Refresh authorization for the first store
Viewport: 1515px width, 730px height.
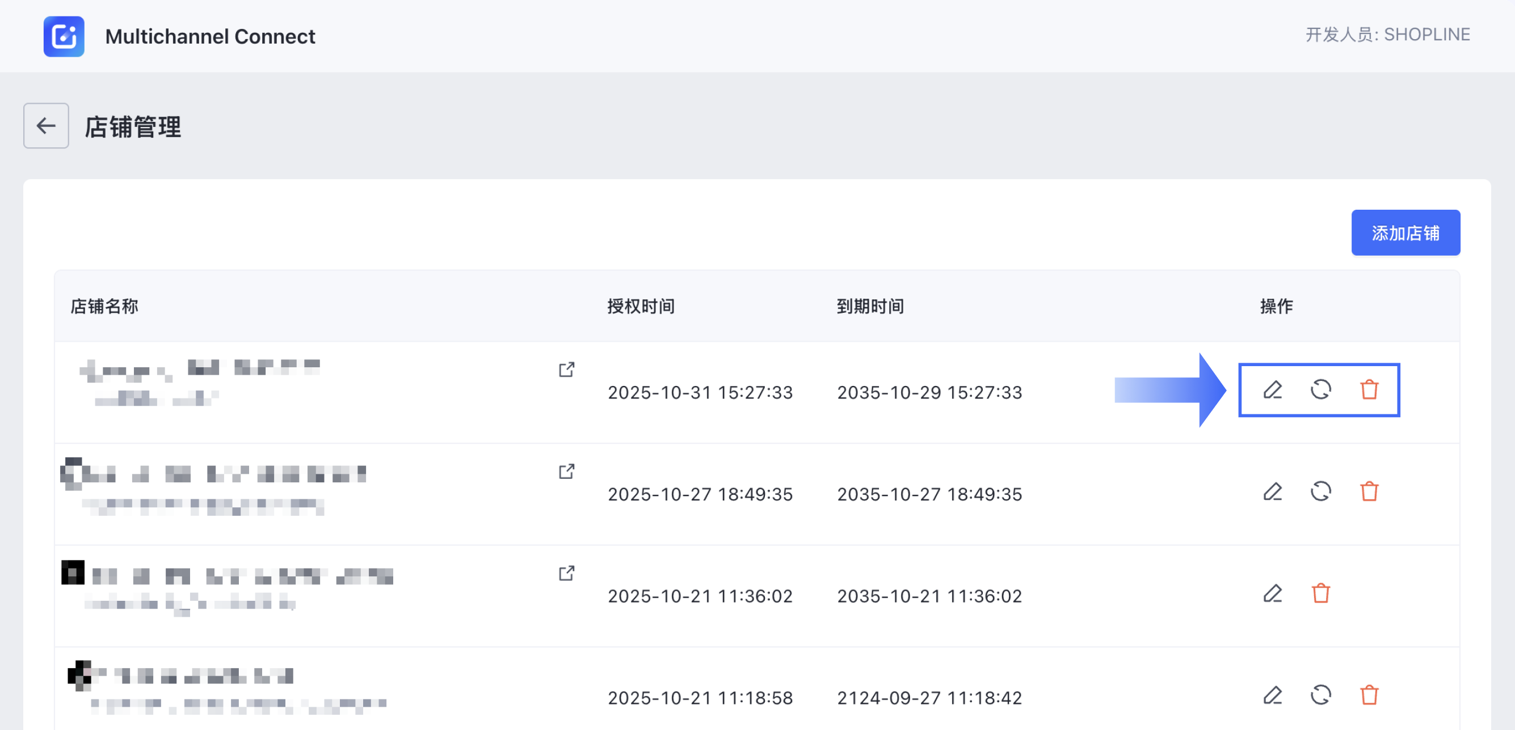pyautogui.click(x=1321, y=389)
